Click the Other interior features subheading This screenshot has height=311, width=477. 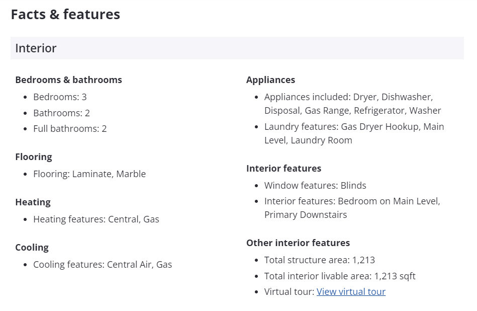[x=298, y=243]
